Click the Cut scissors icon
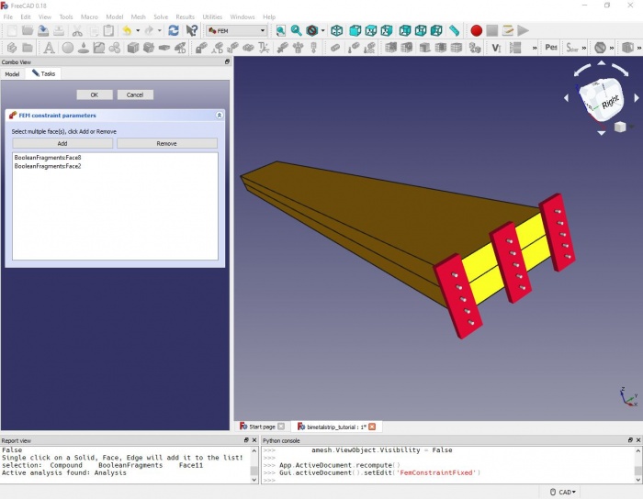Screen dimensions: 643x499 pyautogui.click(x=77, y=30)
